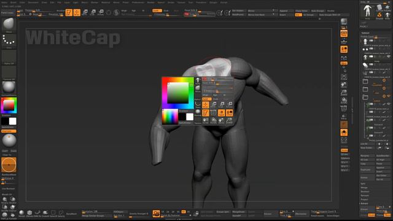
Task: Click the tool figure icon in popup palette
Action: pyautogui.click(x=198, y=80)
